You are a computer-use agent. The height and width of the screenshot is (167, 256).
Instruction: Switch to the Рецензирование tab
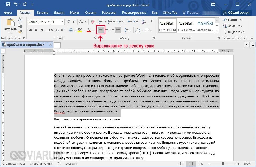pyautogui.click(x=134, y=13)
